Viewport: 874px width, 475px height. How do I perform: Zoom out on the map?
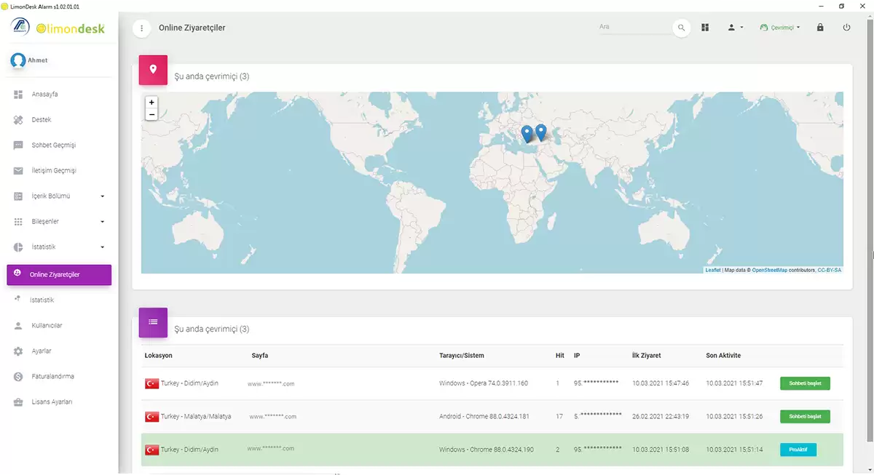point(151,115)
